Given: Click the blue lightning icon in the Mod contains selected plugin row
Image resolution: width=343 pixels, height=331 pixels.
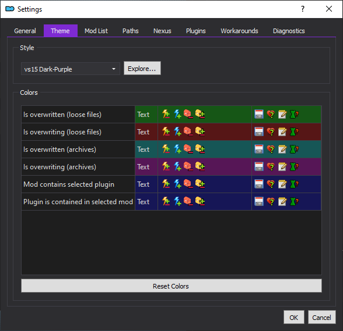Looking at the screenshot, I should [x=177, y=184].
